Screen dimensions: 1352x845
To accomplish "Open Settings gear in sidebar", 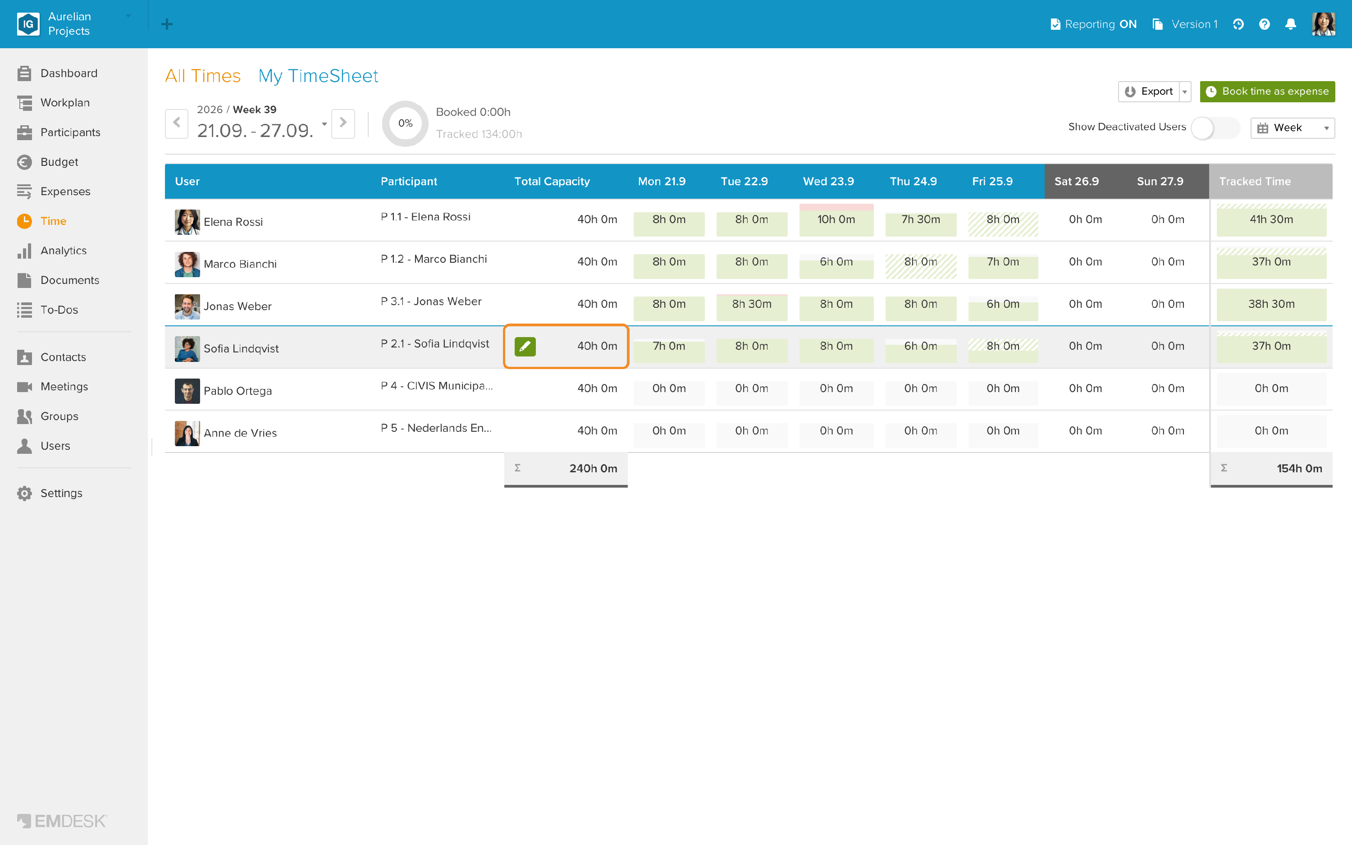I will tap(61, 493).
